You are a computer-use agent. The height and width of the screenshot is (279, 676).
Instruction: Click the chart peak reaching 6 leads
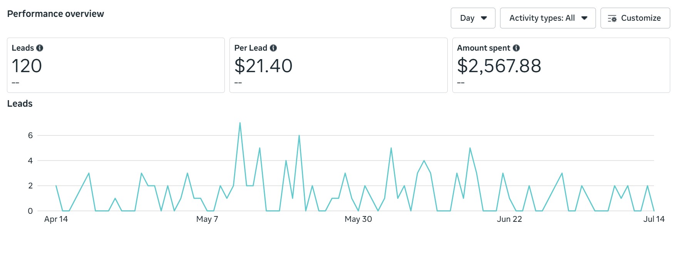point(299,136)
